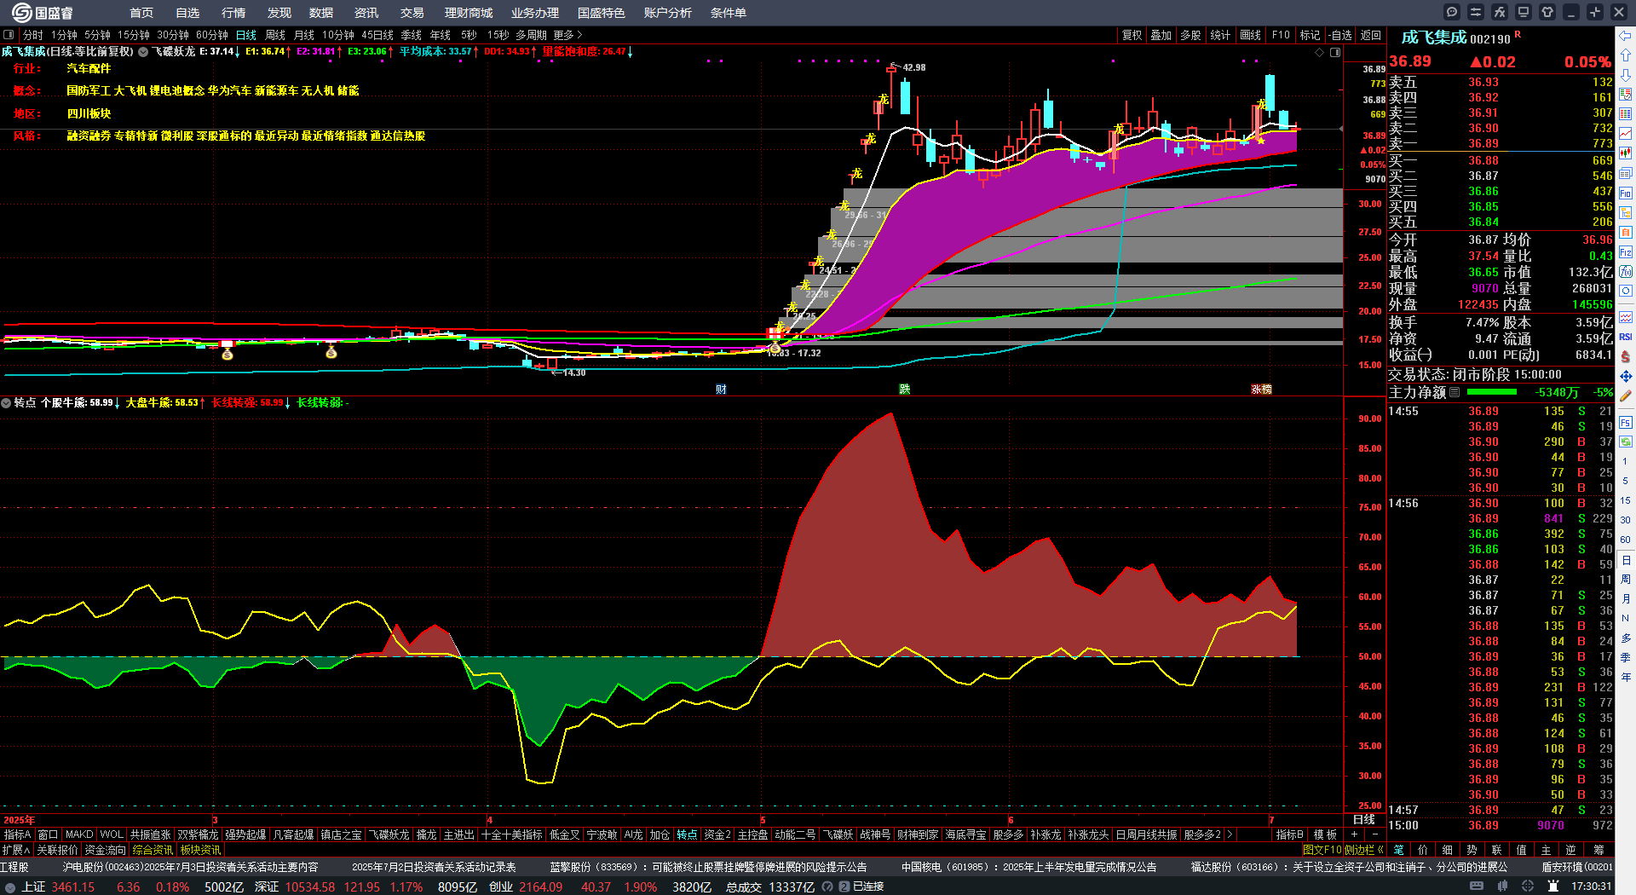Toggle the panel icon left of 分时
Image resolution: width=1636 pixels, height=895 pixels.
click(9, 35)
